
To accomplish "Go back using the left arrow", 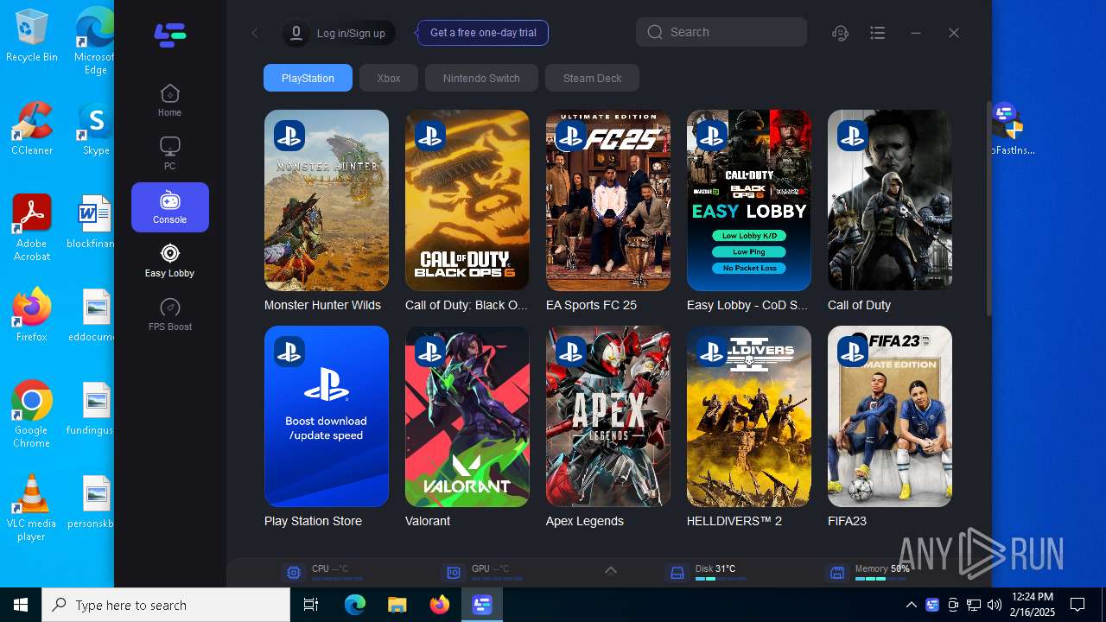I will (255, 33).
